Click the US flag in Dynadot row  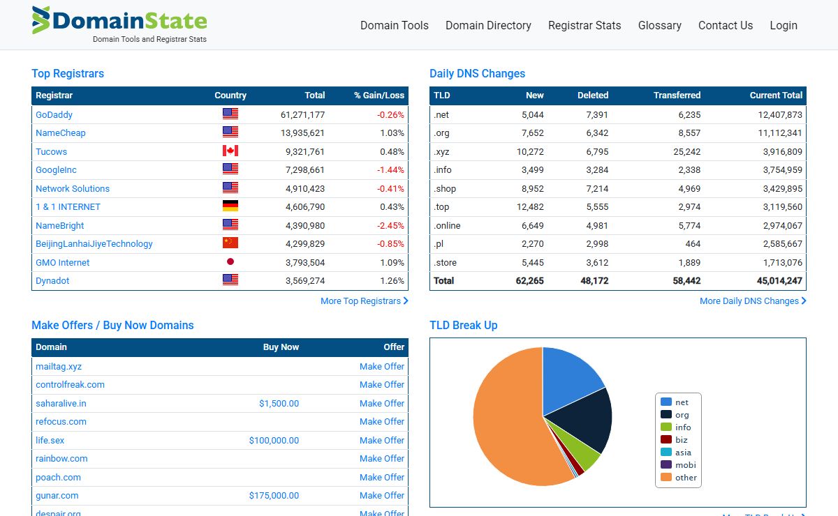pos(230,280)
